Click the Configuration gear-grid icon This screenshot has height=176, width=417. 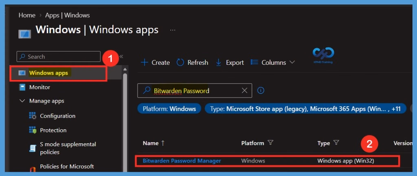click(x=33, y=116)
